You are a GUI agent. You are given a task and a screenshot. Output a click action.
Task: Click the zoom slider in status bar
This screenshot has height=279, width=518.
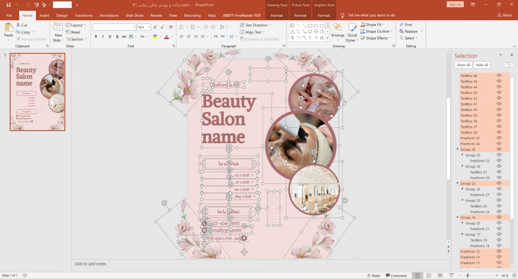point(468,276)
